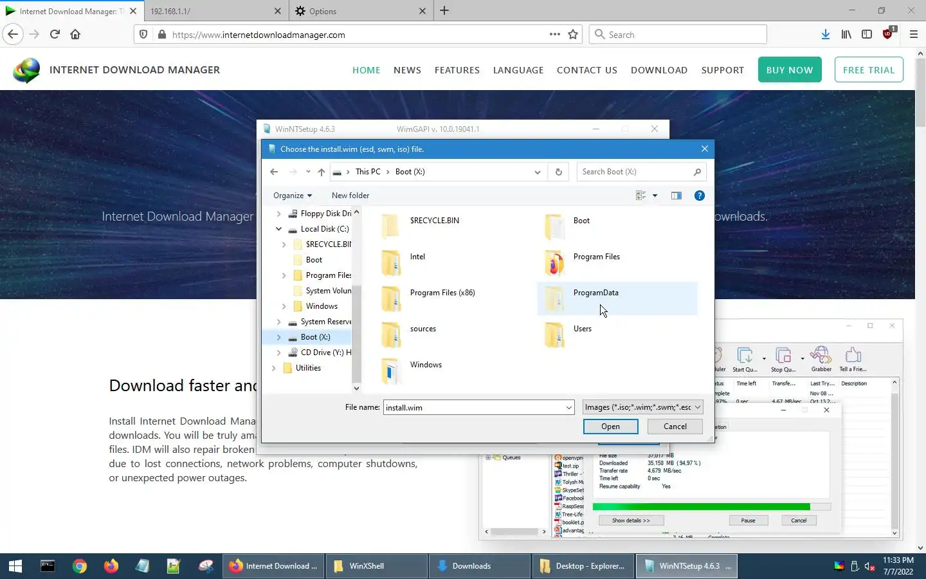Refresh the Boot (X:) folder listing
926x579 pixels.
coord(558,172)
